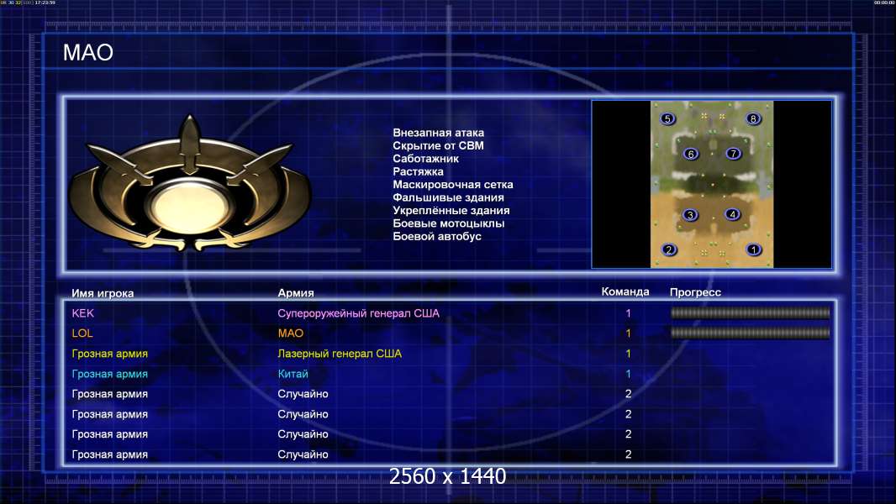This screenshot has height=504, width=896.
Task: Click 'Суперoружейный генерал США' army entry
Action: coord(358,313)
